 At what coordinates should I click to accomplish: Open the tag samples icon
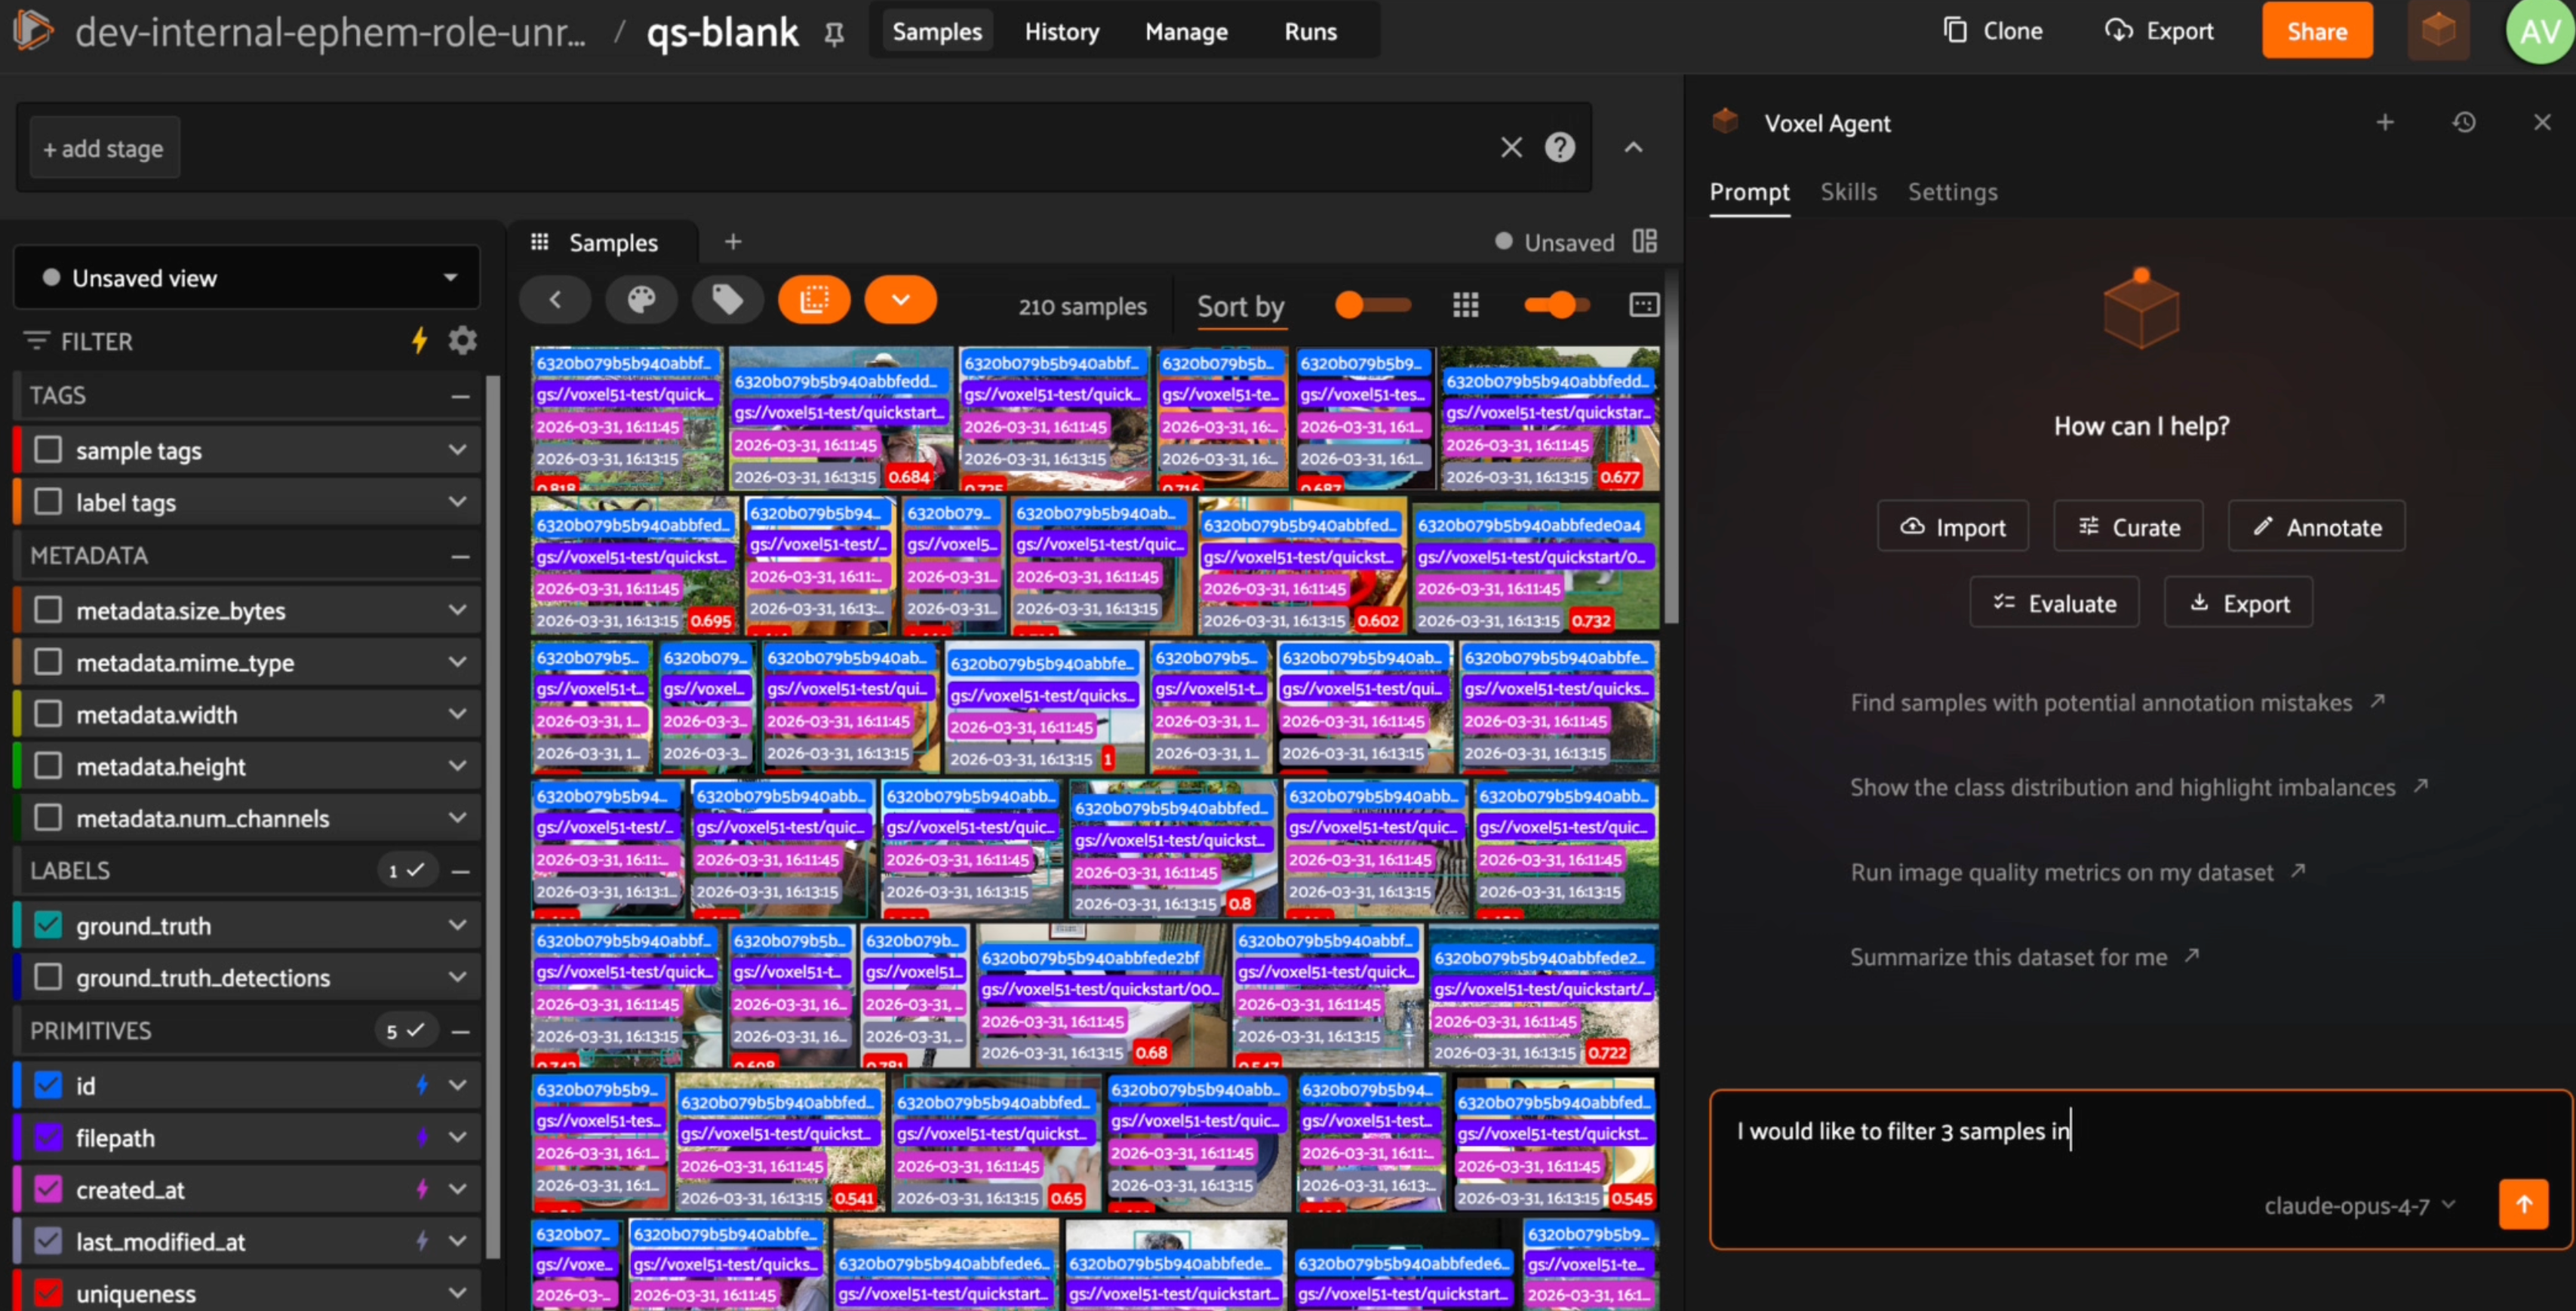coord(727,300)
